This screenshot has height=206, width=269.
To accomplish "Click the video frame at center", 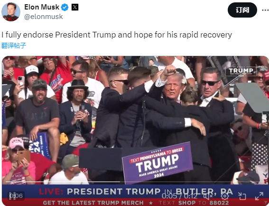I will (135, 120).
